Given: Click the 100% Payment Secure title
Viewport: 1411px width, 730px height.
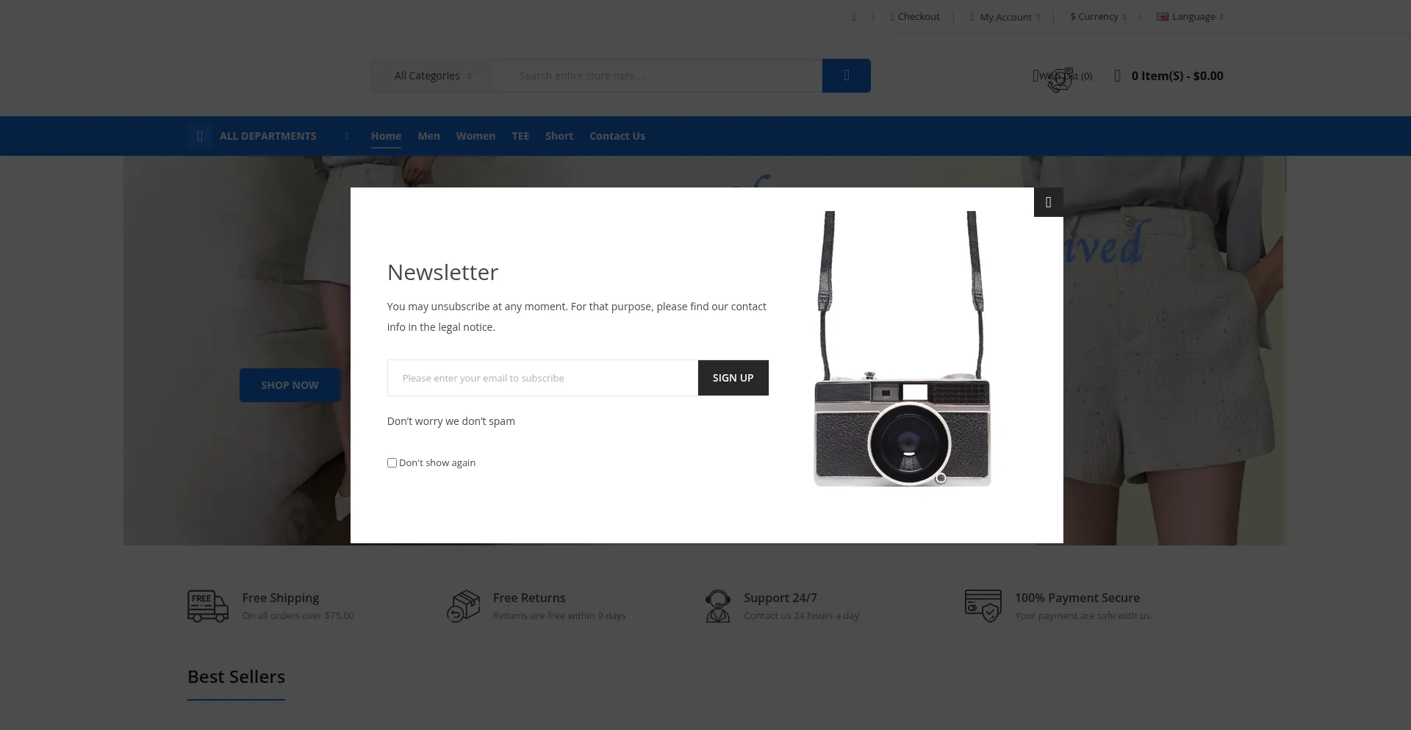Looking at the screenshot, I should [x=1077, y=598].
